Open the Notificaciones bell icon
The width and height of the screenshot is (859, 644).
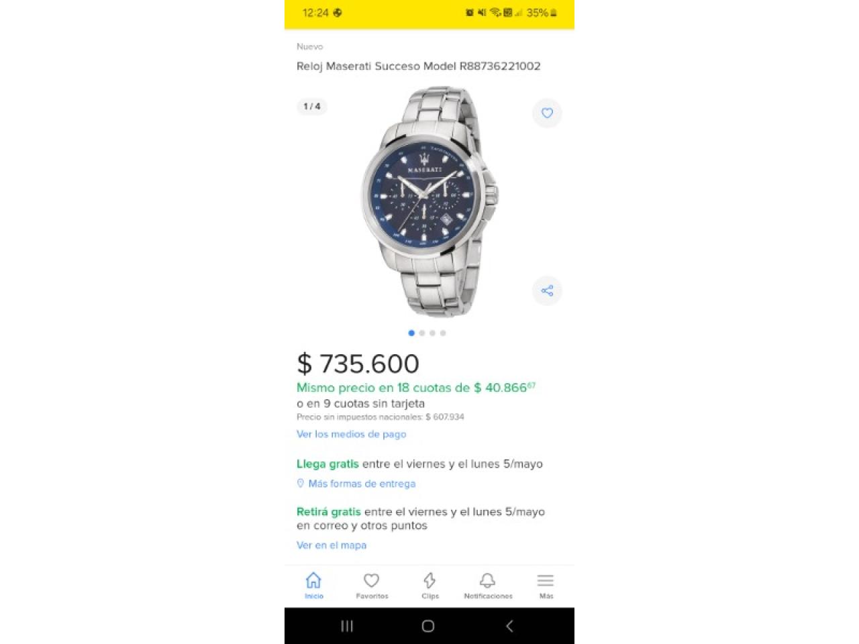click(x=488, y=586)
